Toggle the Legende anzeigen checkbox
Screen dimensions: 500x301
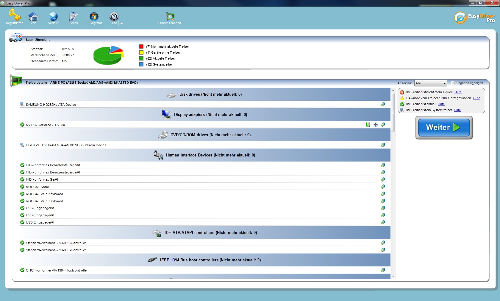tap(453, 83)
